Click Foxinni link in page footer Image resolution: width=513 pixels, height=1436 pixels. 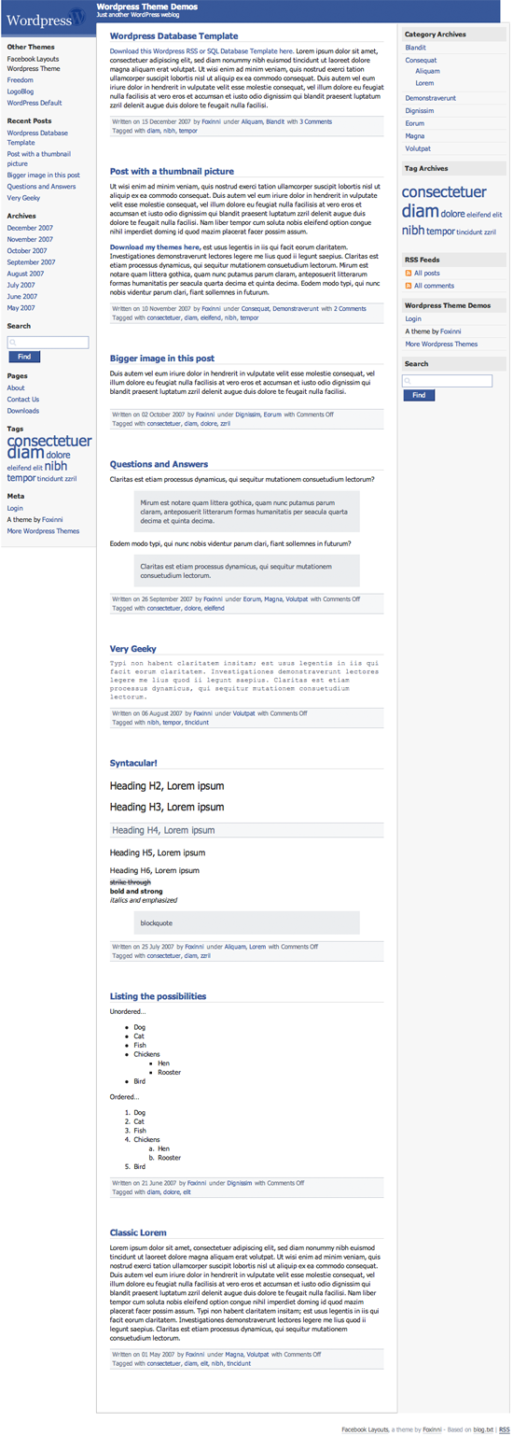[x=432, y=1429]
